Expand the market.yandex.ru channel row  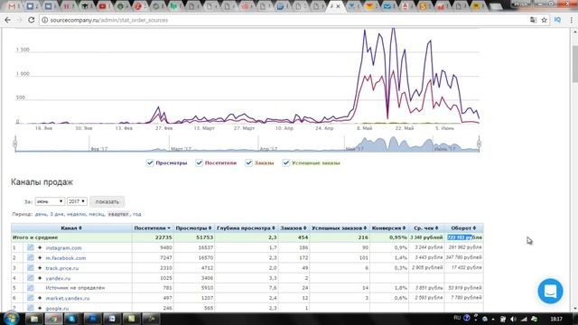click(x=40, y=298)
